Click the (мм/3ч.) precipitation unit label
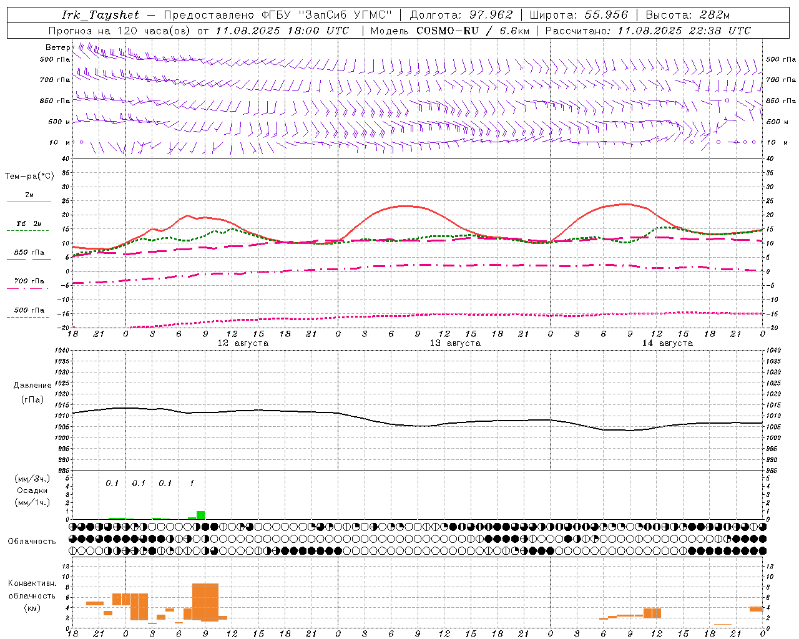Viewport: 799px width, 639px height. point(32,479)
